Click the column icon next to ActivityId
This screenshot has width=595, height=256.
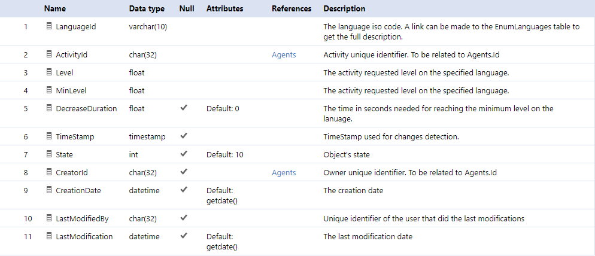tap(48, 54)
